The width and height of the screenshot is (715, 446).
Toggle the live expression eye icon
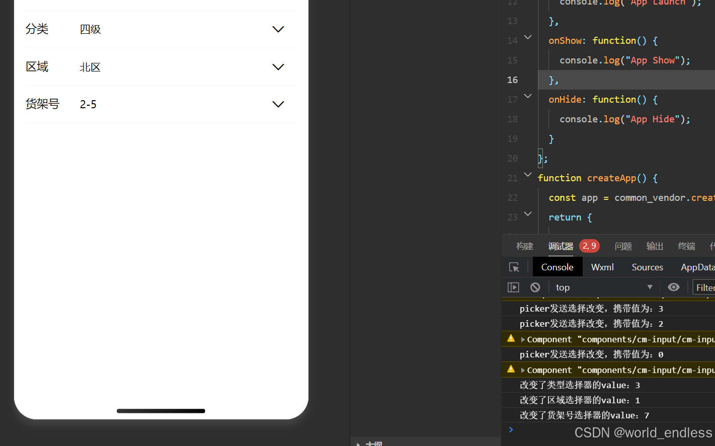click(674, 287)
